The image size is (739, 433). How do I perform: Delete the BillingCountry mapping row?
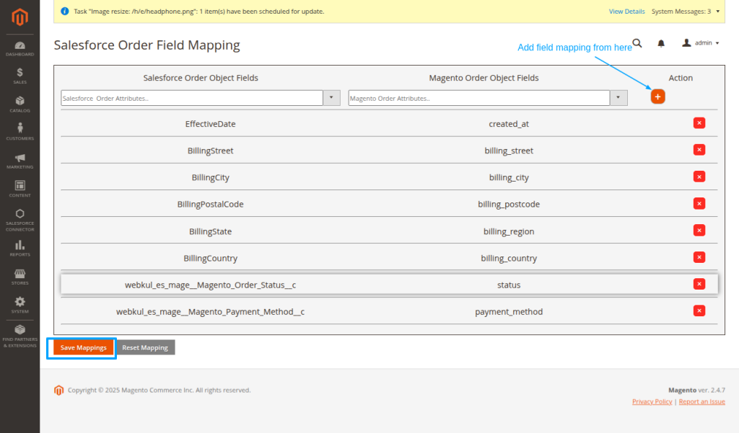[699, 257]
